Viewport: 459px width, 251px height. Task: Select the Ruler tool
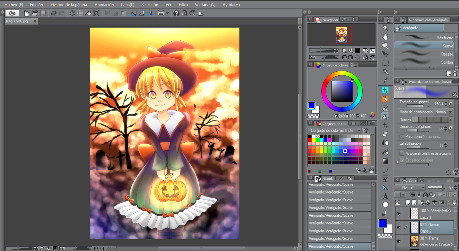(385, 187)
